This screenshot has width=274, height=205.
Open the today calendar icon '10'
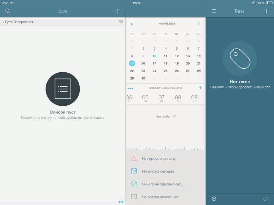[x=134, y=171]
